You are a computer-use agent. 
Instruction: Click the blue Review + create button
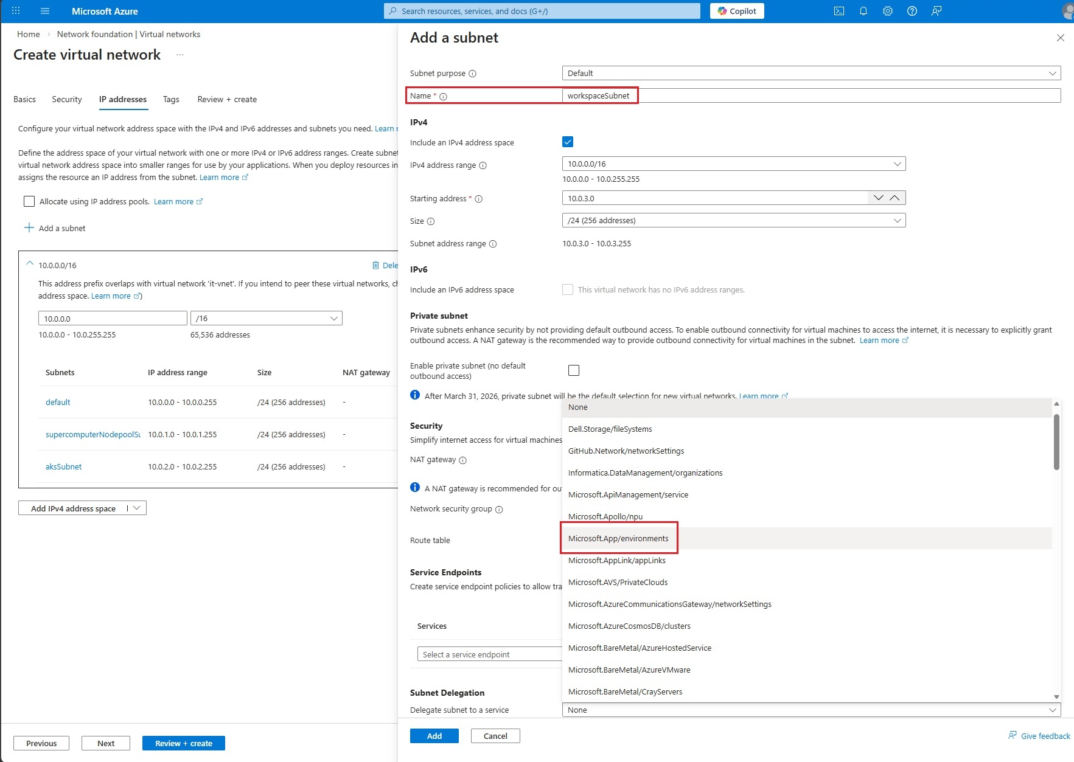pos(184,743)
